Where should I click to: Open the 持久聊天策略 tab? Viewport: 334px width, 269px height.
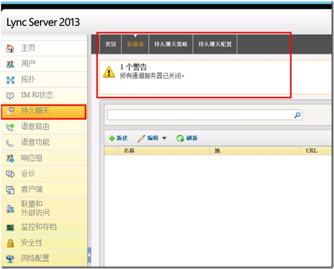click(171, 44)
